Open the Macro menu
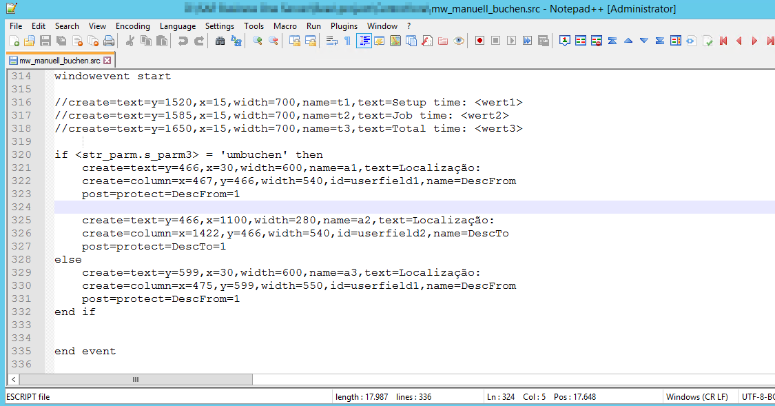The height and width of the screenshot is (406, 775). (x=285, y=26)
